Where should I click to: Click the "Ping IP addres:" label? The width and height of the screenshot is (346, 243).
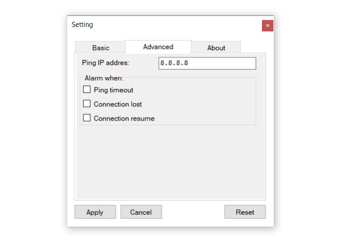coord(105,63)
